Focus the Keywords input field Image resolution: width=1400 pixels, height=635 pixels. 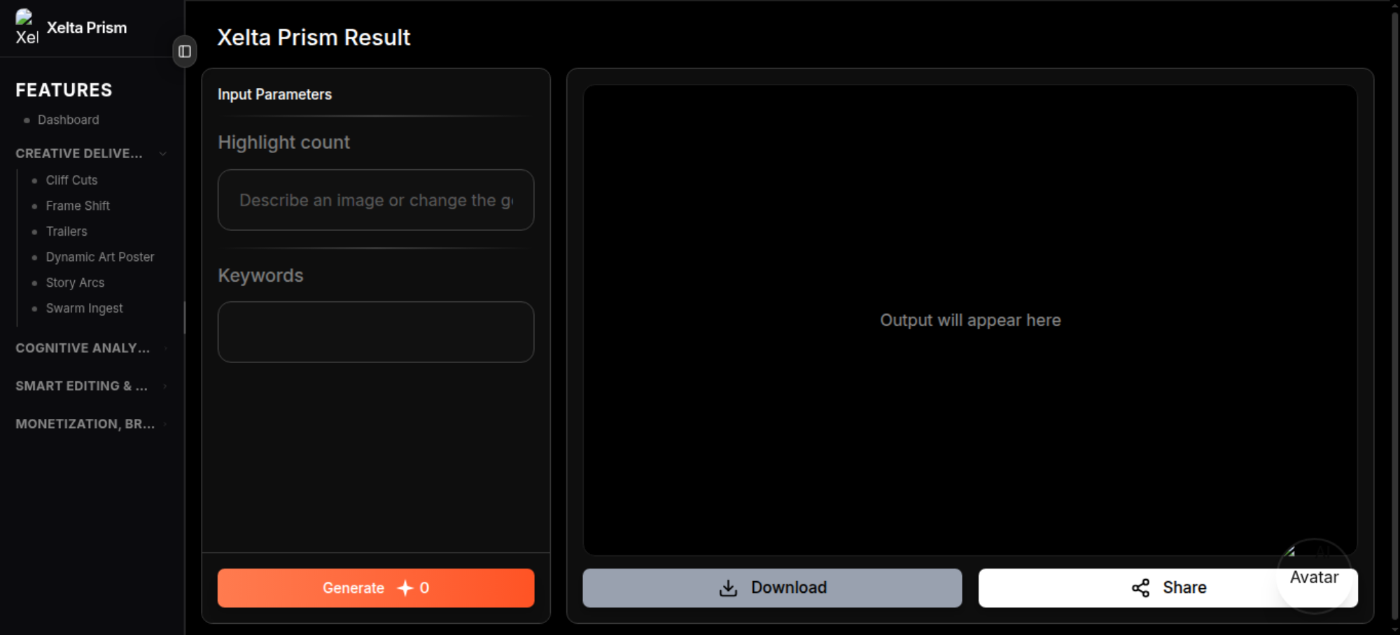tap(376, 332)
